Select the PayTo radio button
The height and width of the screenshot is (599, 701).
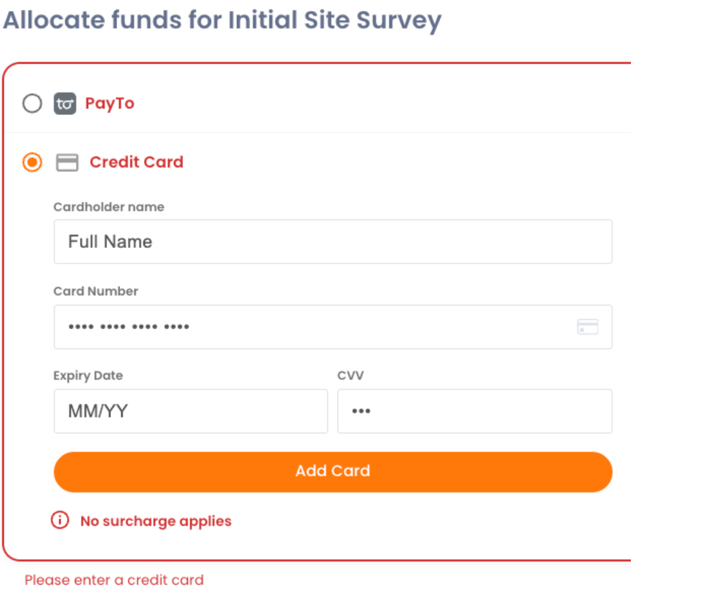pyautogui.click(x=32, y=104)
